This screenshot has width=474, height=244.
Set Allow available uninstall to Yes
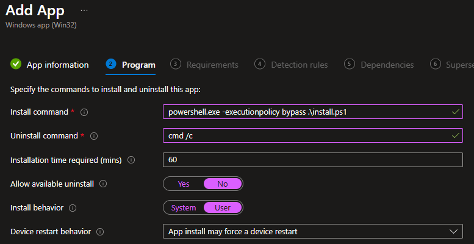point(184,184)
